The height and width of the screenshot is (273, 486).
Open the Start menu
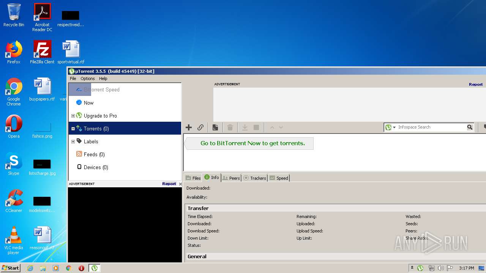pos(10,268)
